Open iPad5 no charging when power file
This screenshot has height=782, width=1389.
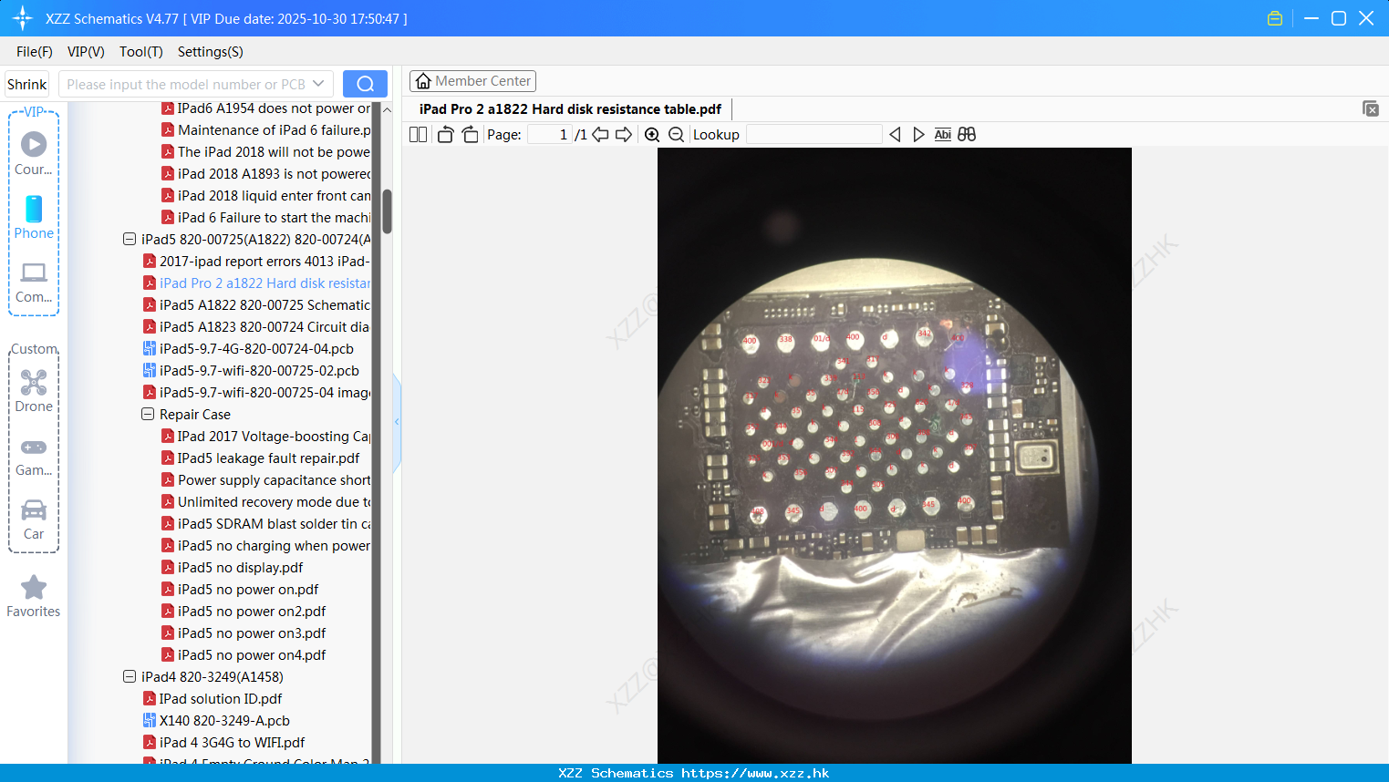pyautogui.click(x=265, y=545)
